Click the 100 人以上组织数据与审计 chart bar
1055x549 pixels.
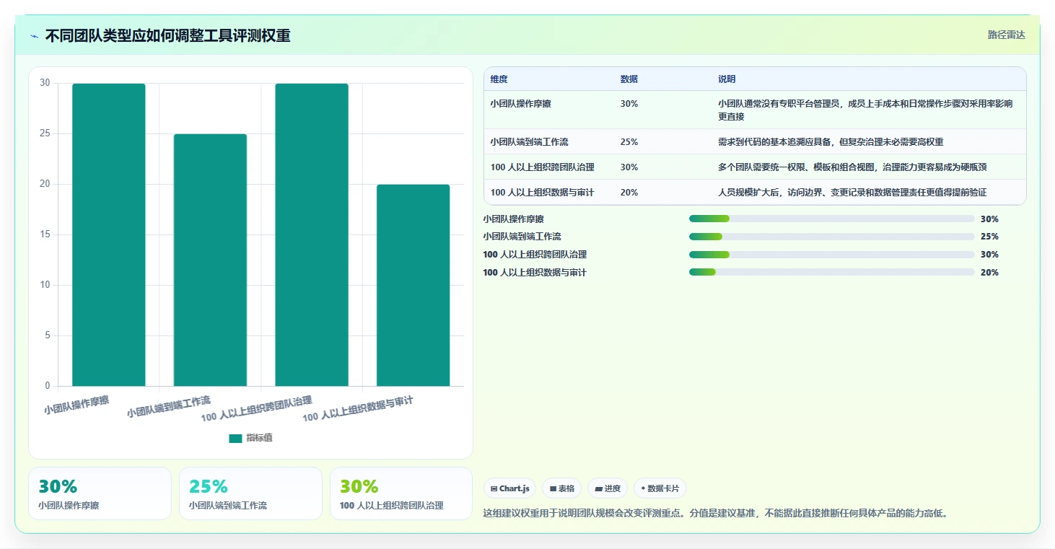tap(413, 285)
